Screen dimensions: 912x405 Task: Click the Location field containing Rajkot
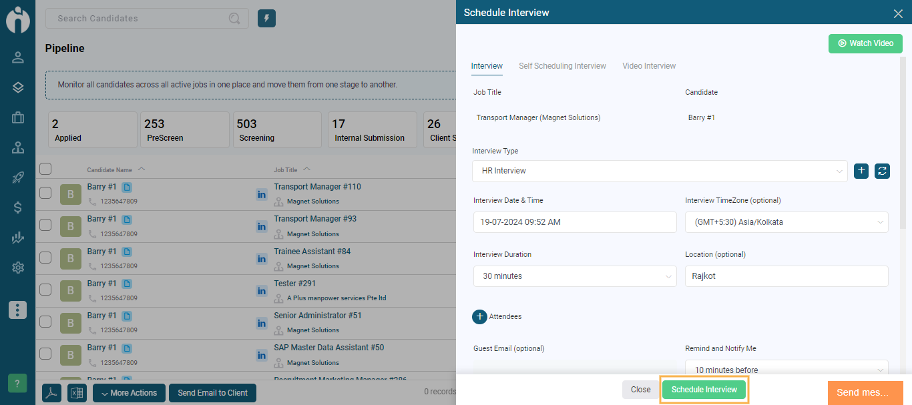click(x=786, y=276)
